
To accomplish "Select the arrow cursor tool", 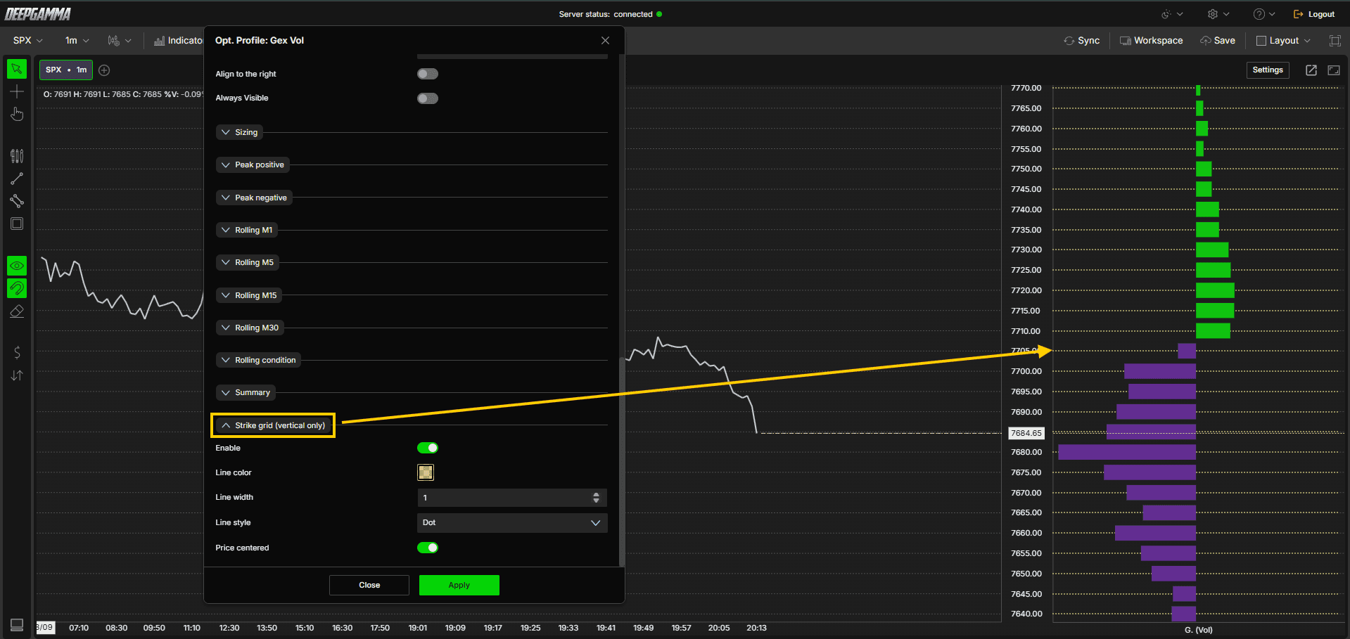I will (17, 69).
